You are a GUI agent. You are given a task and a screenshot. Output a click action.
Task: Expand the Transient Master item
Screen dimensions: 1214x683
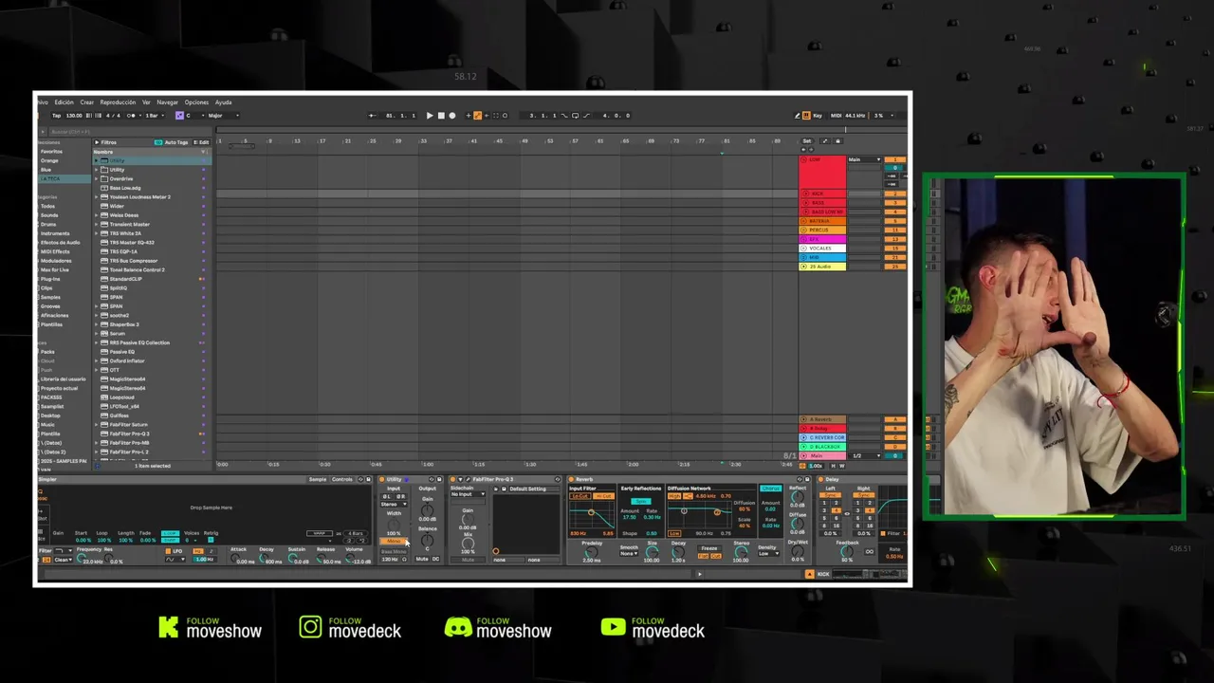click(97, 225)
